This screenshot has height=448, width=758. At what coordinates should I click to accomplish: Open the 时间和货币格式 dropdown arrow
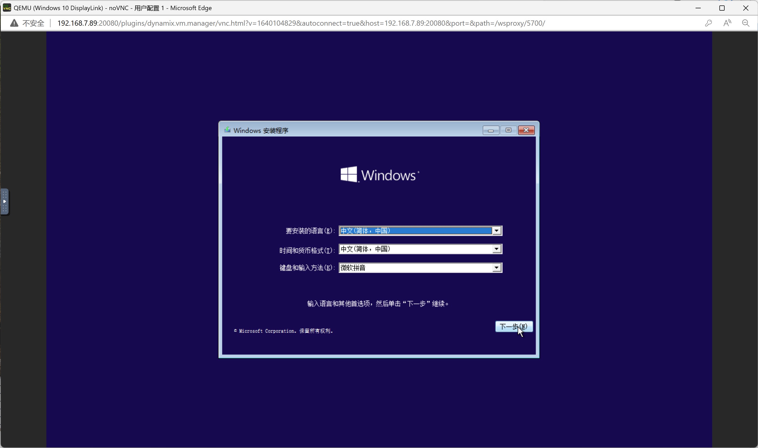click(497, 249)
